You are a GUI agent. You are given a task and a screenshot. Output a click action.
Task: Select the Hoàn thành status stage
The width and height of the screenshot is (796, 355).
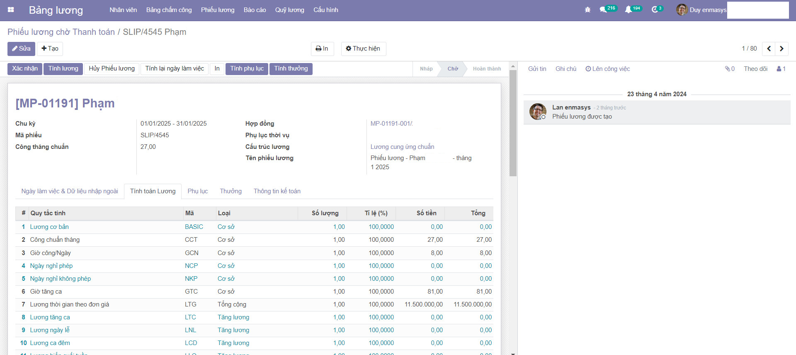coord(487,69)
